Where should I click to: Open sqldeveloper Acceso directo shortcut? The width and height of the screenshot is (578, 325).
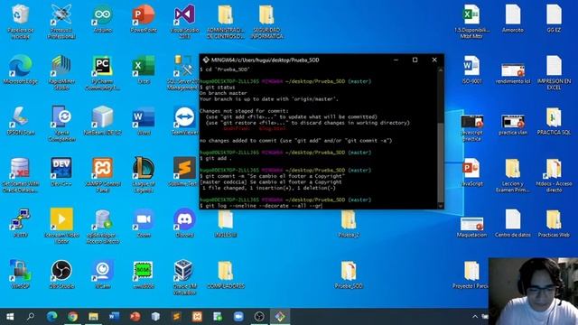click(102, 227)
